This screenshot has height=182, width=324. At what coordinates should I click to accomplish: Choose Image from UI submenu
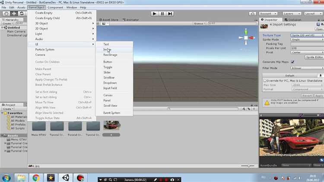point(114,50)
